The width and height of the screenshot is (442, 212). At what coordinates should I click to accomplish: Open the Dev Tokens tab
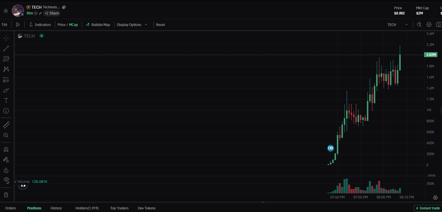coord(147,208)
